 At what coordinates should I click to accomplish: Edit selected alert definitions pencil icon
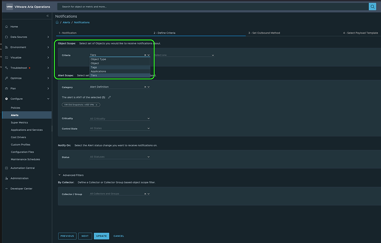click(x=110, y=98)
